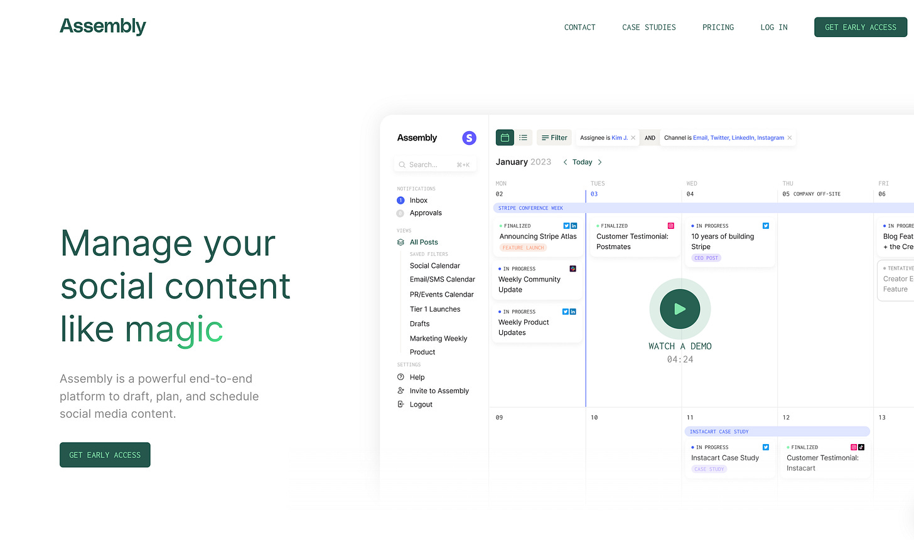
Task: Open Inbox in sidebar
Action: click(x=418, y=200)
